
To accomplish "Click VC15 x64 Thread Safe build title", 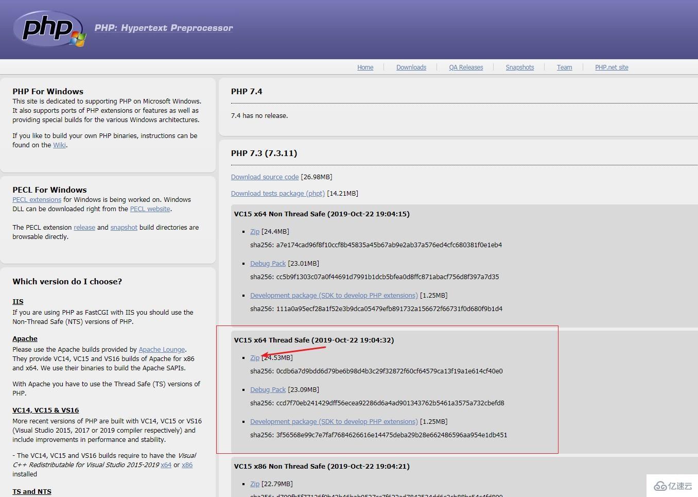I will [314, 340].
